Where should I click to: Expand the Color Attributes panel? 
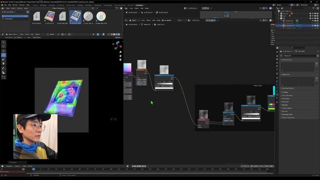(287, 95)
